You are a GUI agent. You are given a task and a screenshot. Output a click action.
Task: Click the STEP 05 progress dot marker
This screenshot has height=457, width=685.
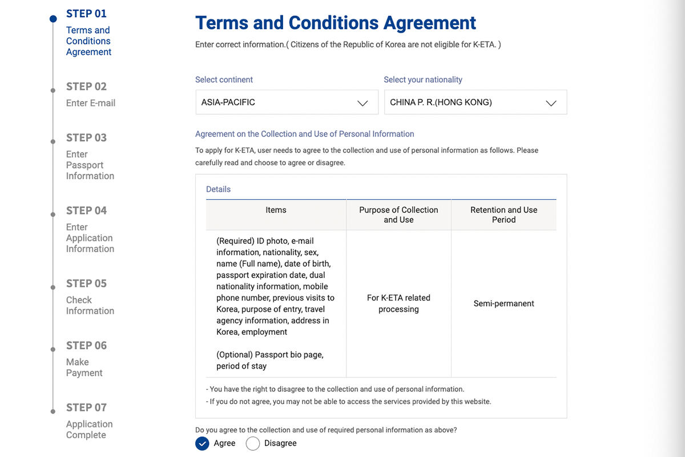(53, 287)
